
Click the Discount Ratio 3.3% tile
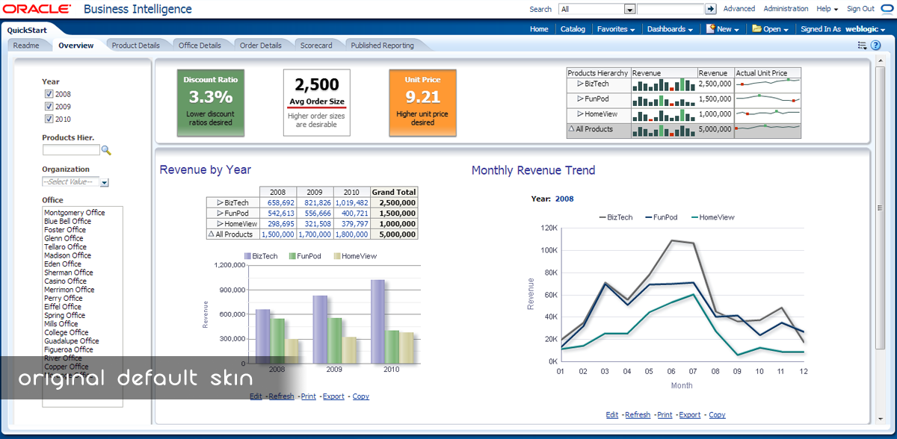pos(211,103)
